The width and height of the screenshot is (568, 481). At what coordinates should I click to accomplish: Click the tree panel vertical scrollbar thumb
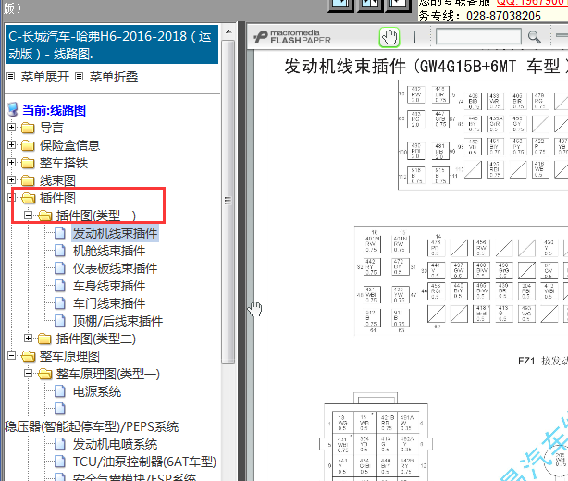[228, 201]
